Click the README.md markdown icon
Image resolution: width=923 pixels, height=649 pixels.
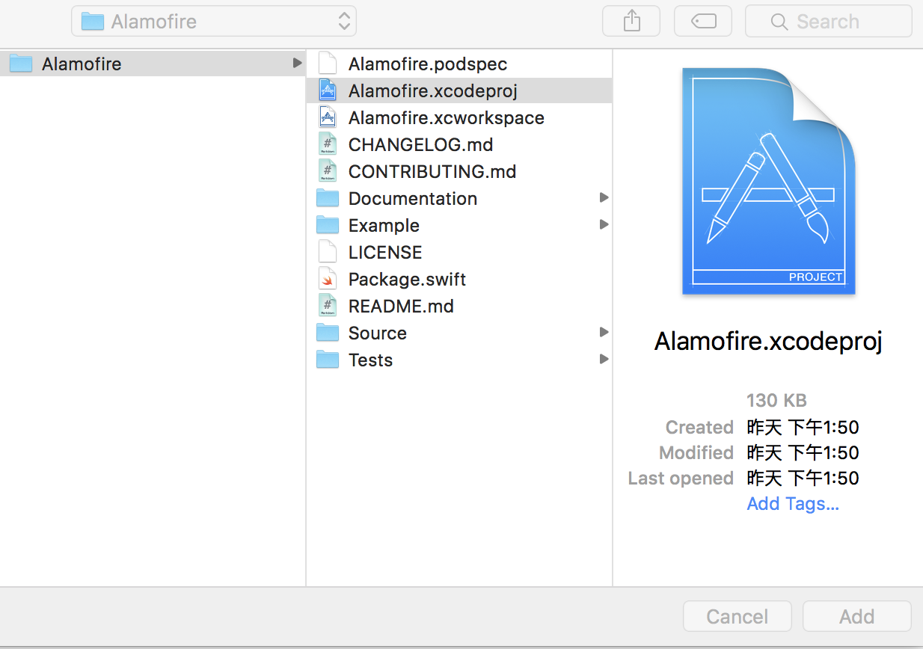pyautogui.click(x=328, y=307)
